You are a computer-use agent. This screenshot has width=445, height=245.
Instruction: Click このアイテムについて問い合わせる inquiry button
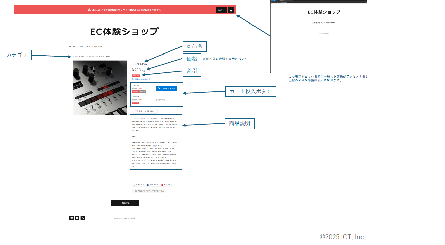coord(149,191)
